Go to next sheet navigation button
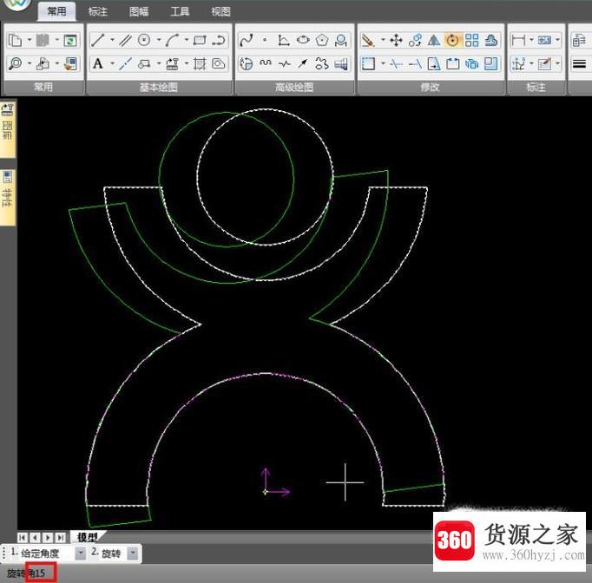This screenshot has width=592, height=583. 48,537
